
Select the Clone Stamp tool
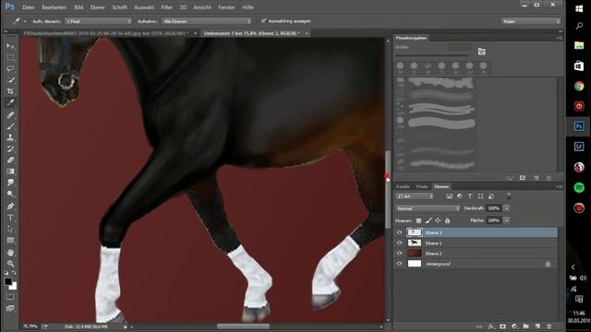tap(10, 137)
